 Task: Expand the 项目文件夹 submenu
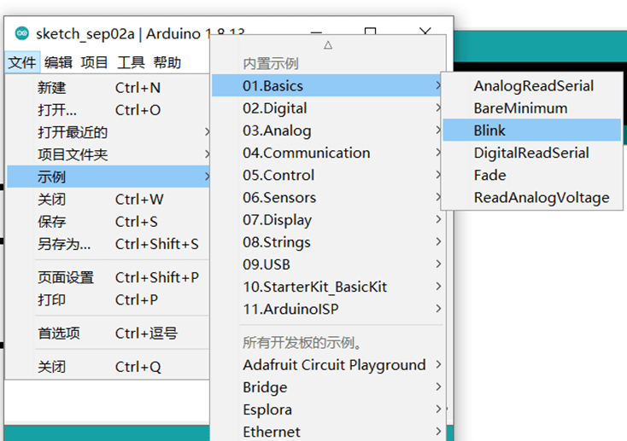point(108,154)
